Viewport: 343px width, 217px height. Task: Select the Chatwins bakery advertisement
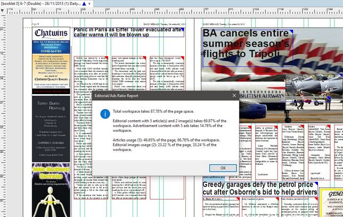click(x=51, y=59)
